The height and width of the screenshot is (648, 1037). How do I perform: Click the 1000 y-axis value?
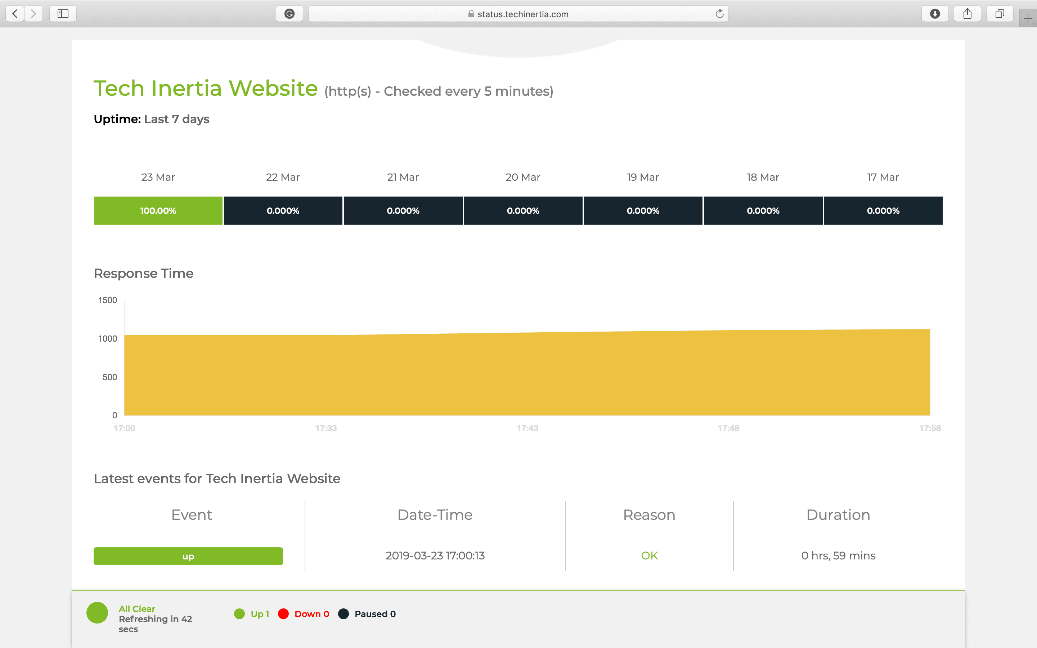pos(108,338)
